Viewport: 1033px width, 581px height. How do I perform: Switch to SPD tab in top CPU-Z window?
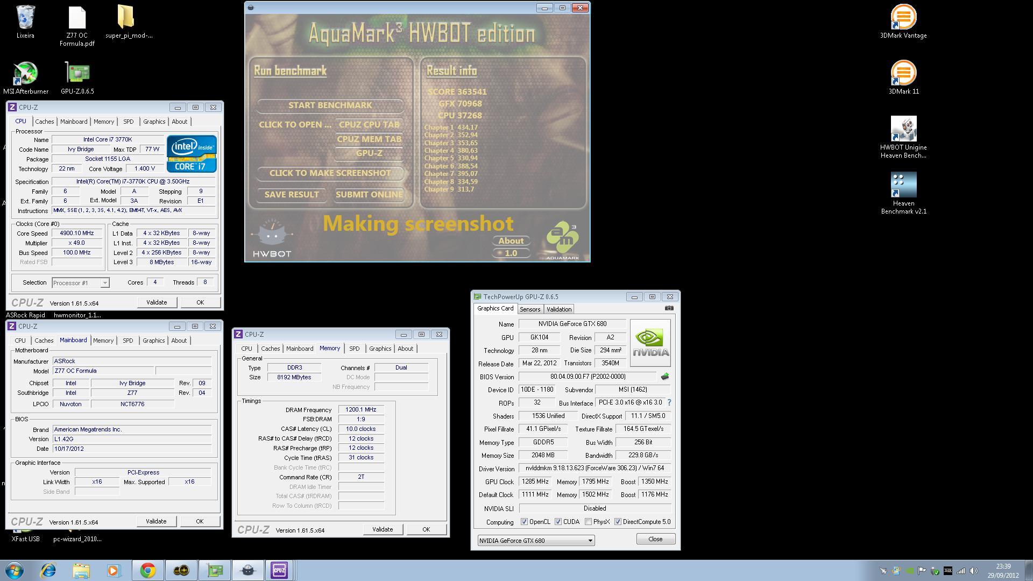[x=128, y=122]
